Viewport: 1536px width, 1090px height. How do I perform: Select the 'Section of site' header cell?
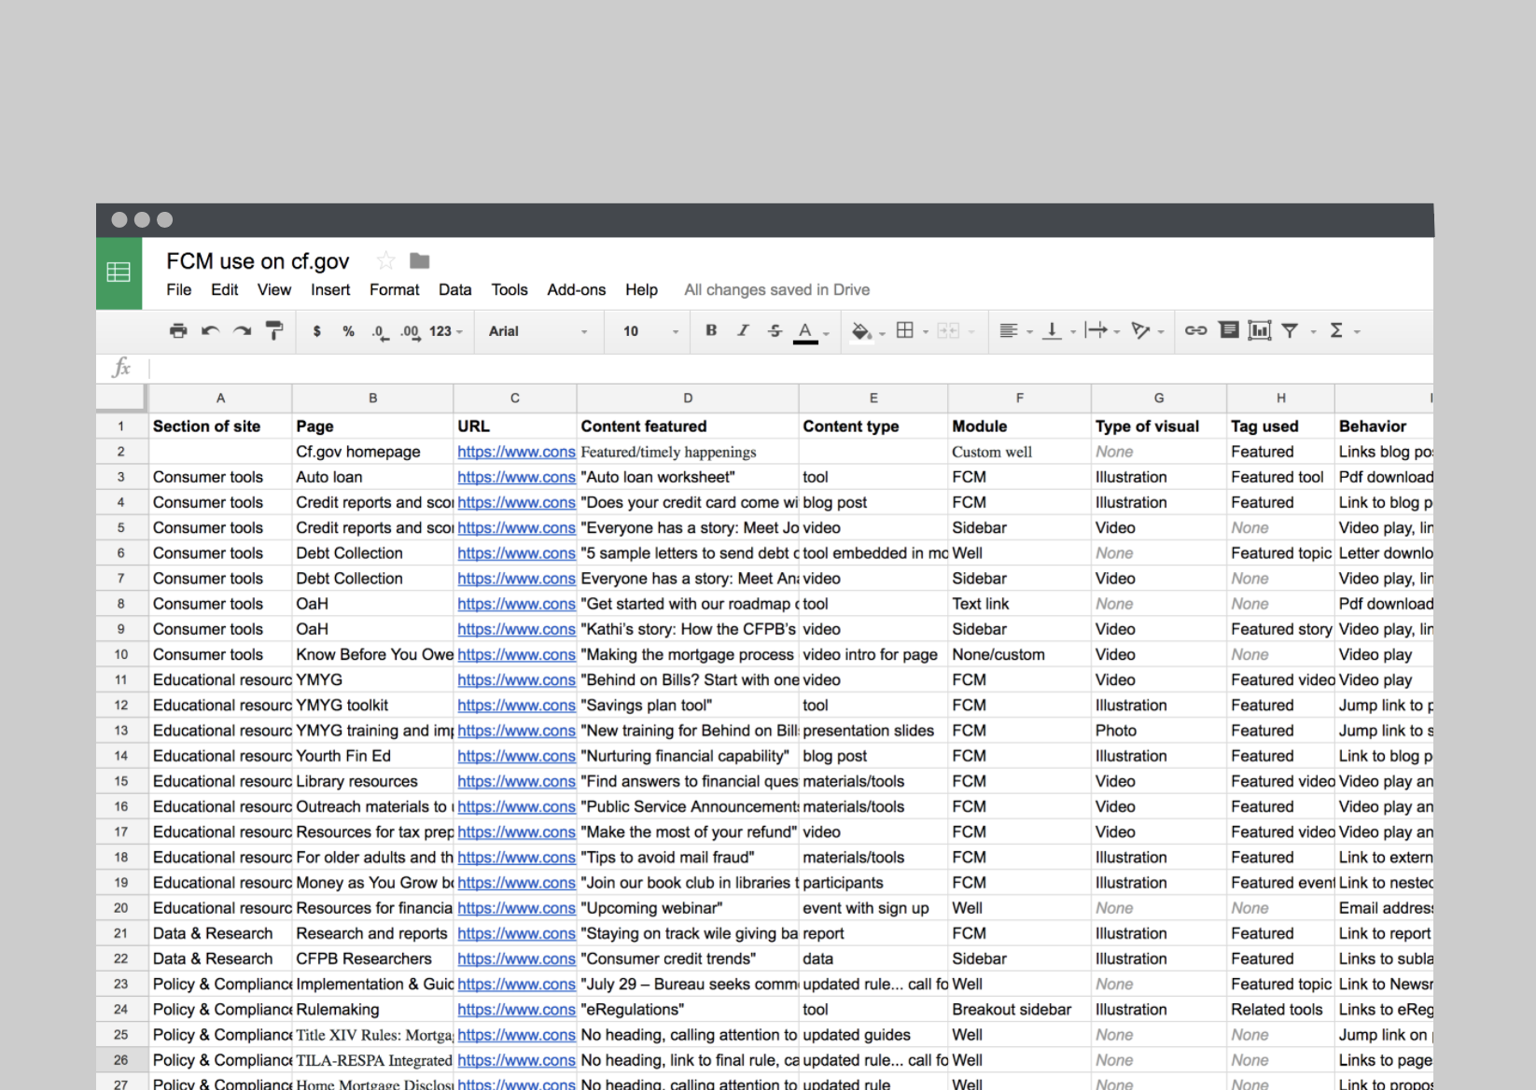(220, 426)
